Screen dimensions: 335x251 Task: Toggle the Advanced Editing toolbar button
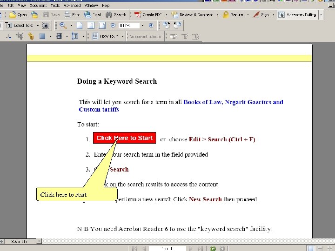tap(297, 14)
